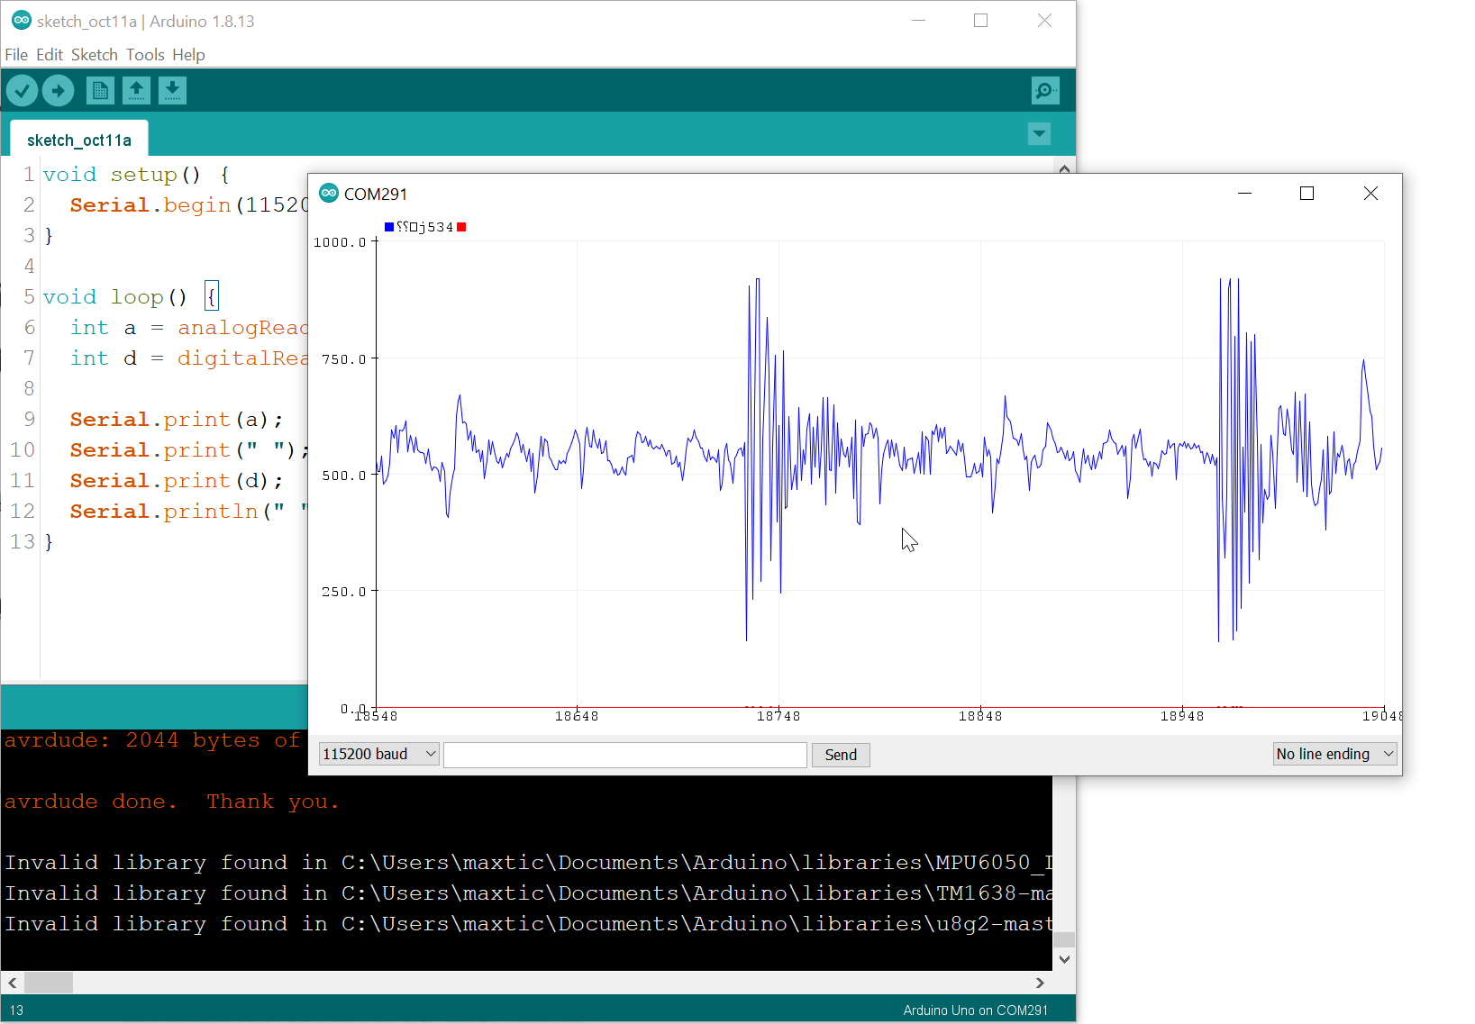The width and height of the screenshot is (1475, 1024).
Task: Click the u8g2 invalid library console line
Action: pos(528,924)
